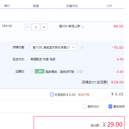Screen dimensions: 129x129
Task: Toggle the 运费险 seller-gifted checkbox
Action: tap(32, 71)
